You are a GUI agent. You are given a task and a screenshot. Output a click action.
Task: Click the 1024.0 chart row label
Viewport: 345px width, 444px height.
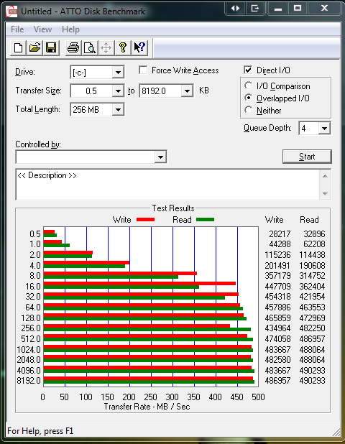29,349
